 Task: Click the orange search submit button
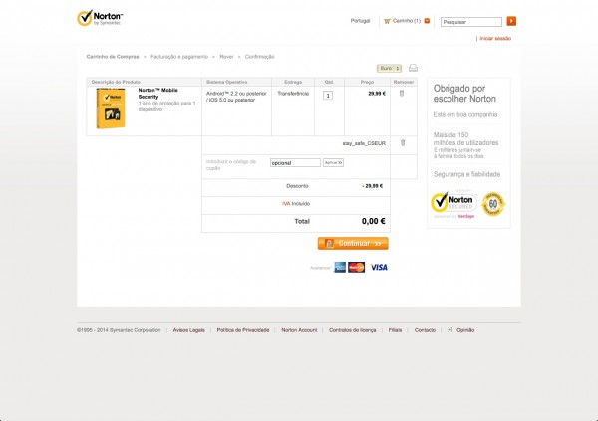click(x=511, y=21)
